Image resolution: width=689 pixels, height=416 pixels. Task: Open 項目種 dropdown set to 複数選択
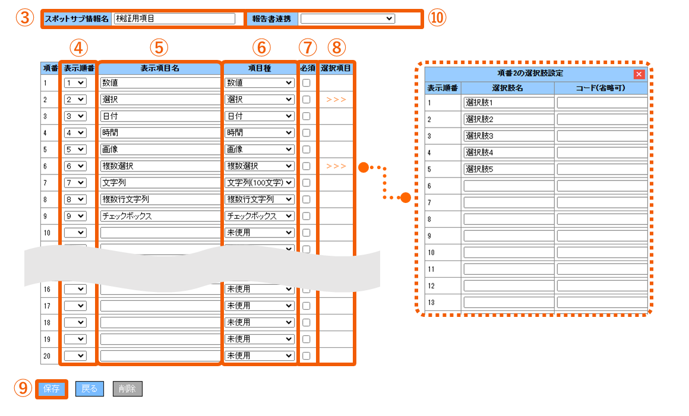(259, 166)
